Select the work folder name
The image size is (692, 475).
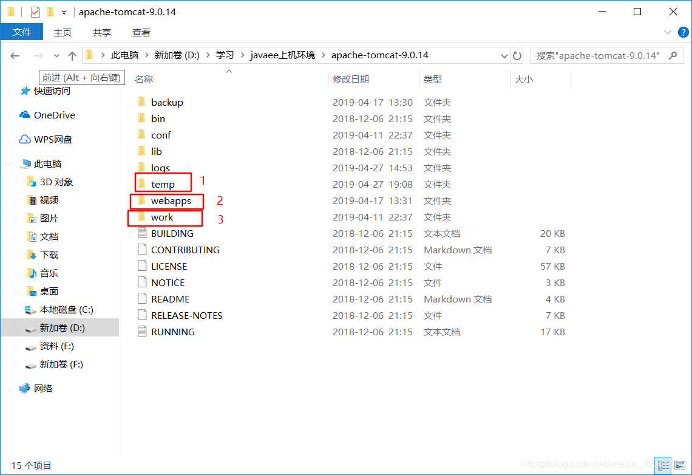(162, 217)
